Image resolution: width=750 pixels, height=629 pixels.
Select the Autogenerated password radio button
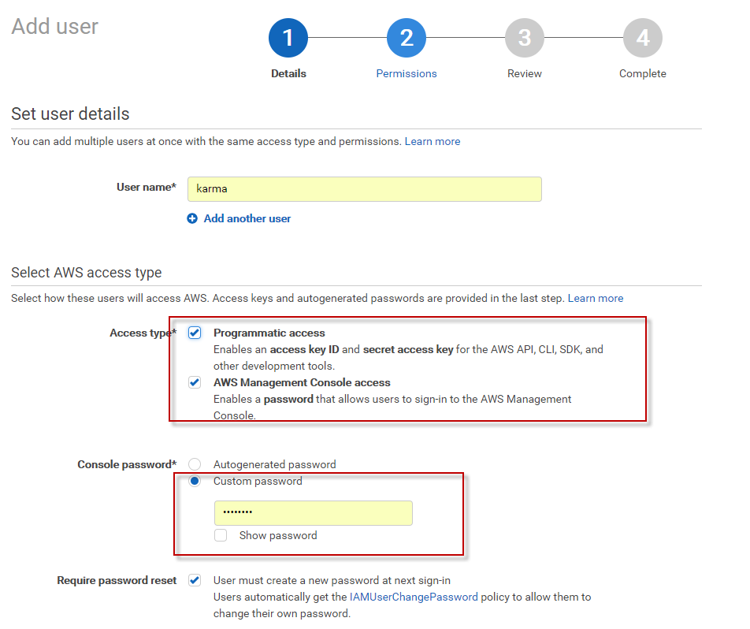click(195, 464)
